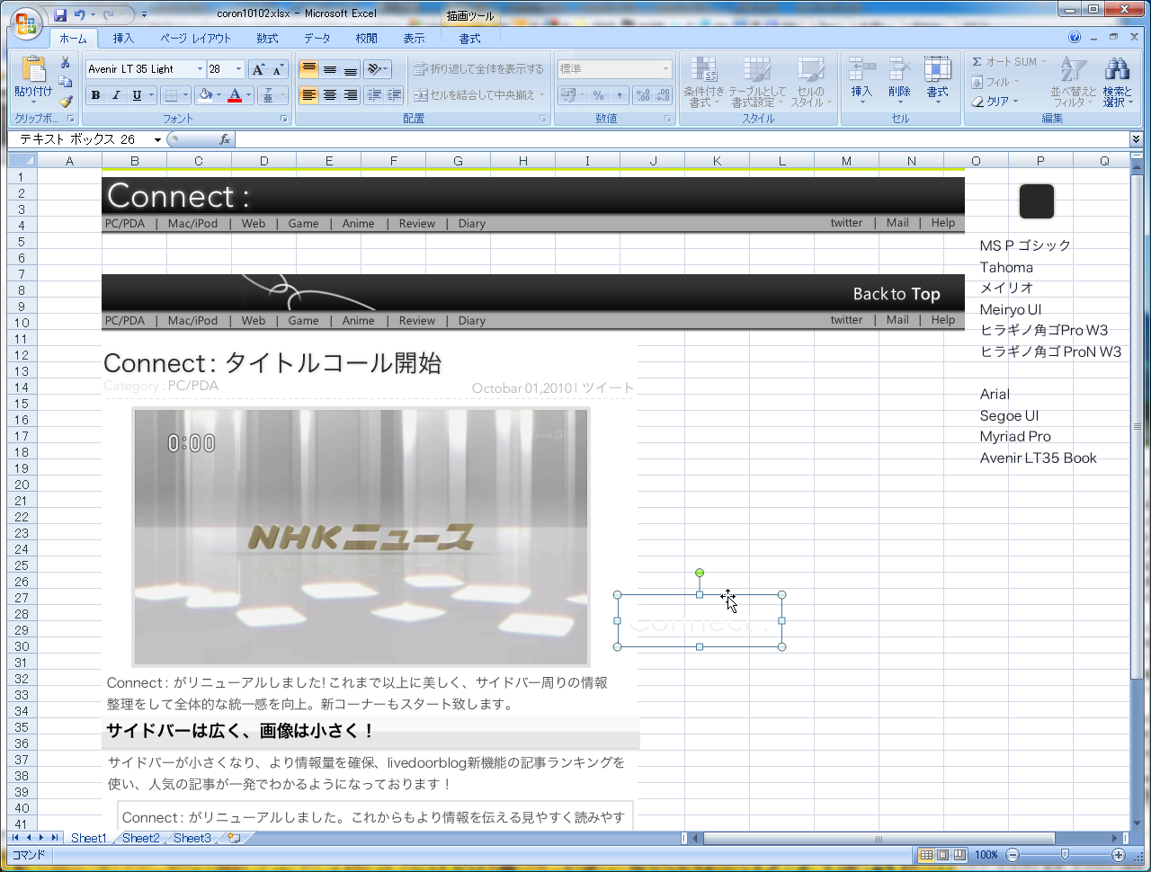
Task: Jump to last sheet tab arrow
Action: click(55, 838)
